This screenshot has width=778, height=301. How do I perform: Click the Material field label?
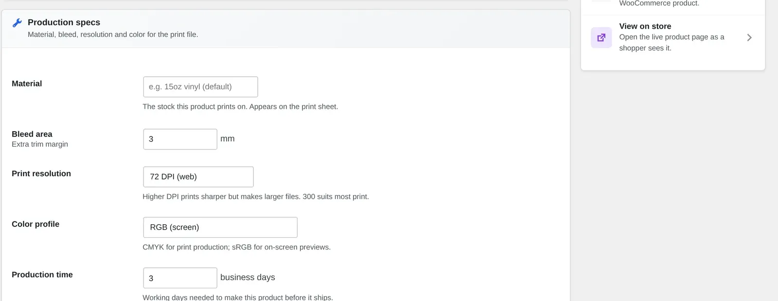[x=27, y=84]
